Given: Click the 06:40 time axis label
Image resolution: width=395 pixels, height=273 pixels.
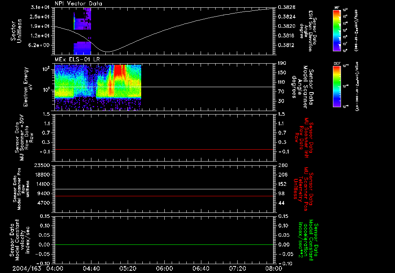Looking at the screenshot, I should (201, 268).
